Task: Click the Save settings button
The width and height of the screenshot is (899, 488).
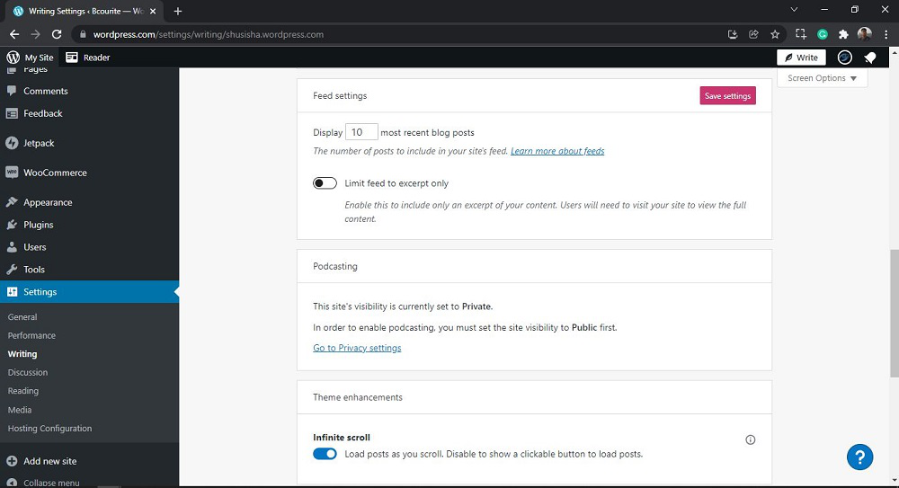Action: pyautogui.click(x=727, y=96)
